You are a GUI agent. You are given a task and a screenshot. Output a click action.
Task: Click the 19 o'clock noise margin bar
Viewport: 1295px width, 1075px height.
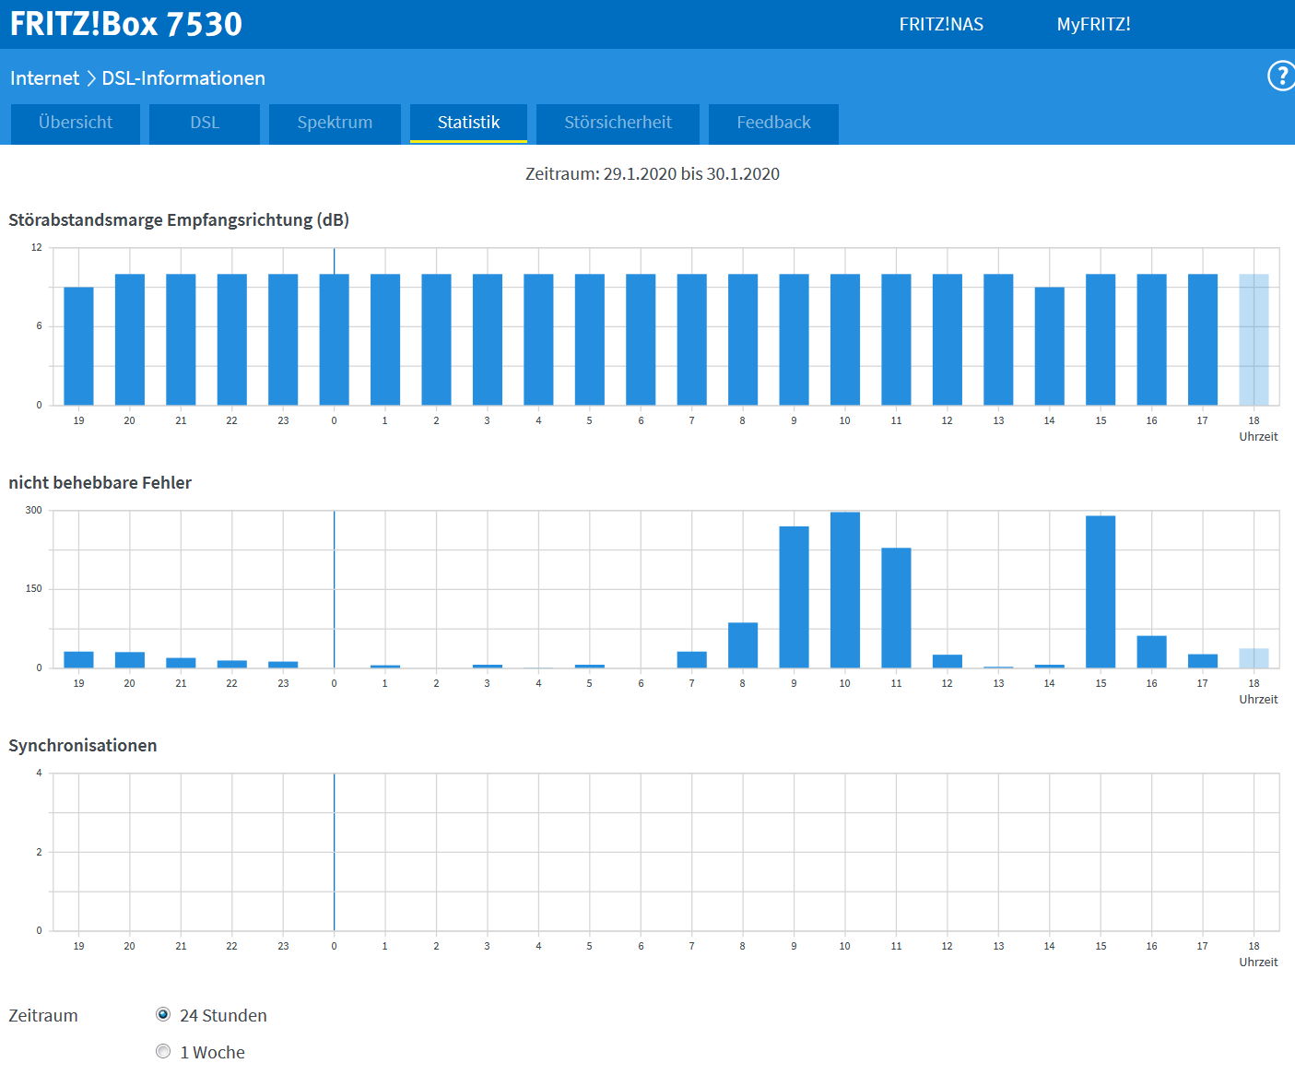78,347
